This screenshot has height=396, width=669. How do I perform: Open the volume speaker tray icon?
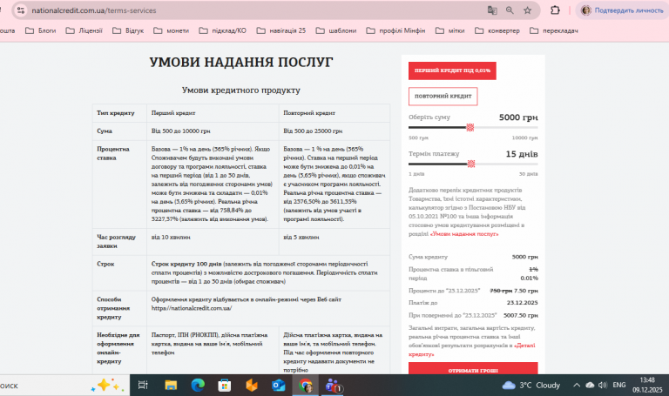tap(603, 386)
